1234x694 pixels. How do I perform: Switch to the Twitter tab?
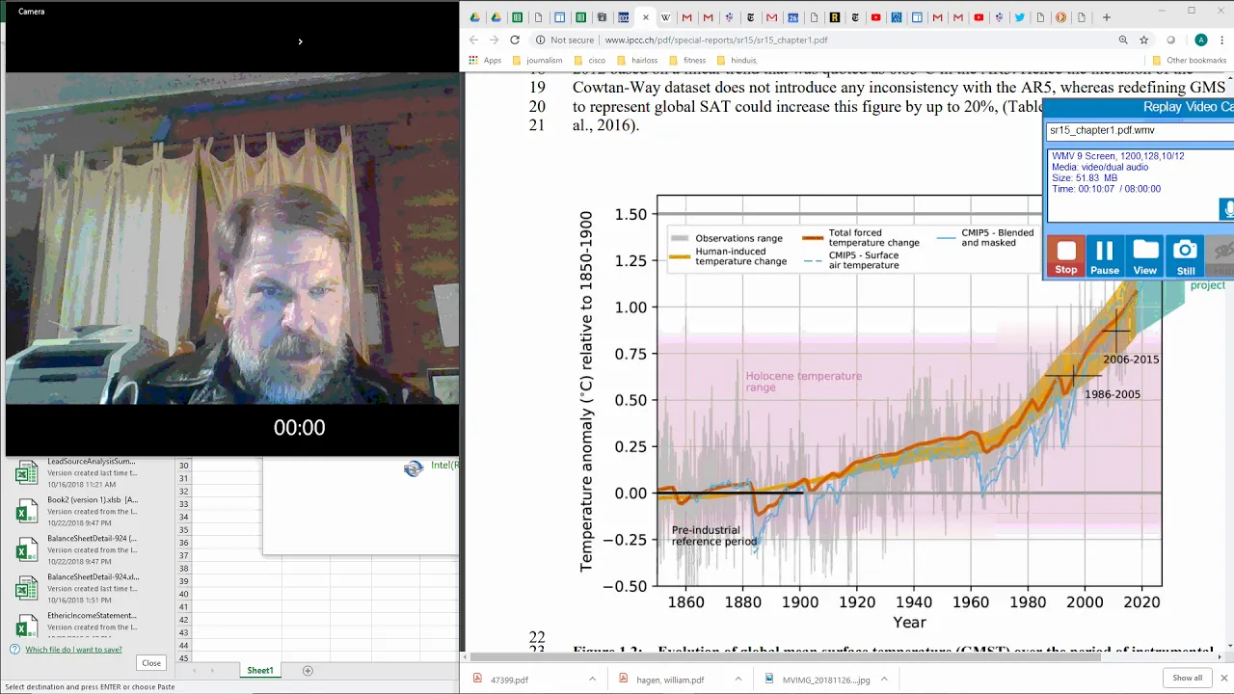pos(1019,17)
